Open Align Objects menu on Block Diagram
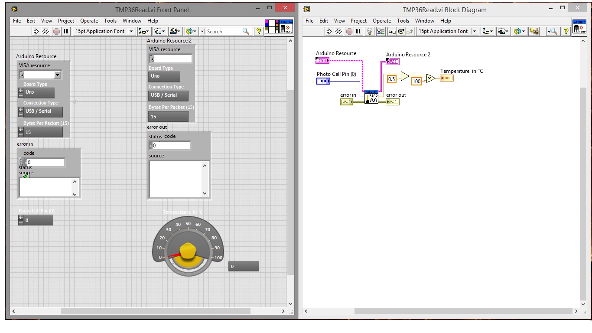The height and width of the screenshot is (333, 592). point(487,31)
